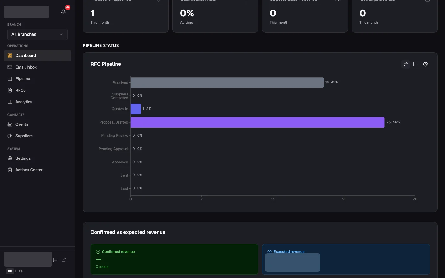
Task: Click the 'Pending Approval' axis label
Action: 113,149
